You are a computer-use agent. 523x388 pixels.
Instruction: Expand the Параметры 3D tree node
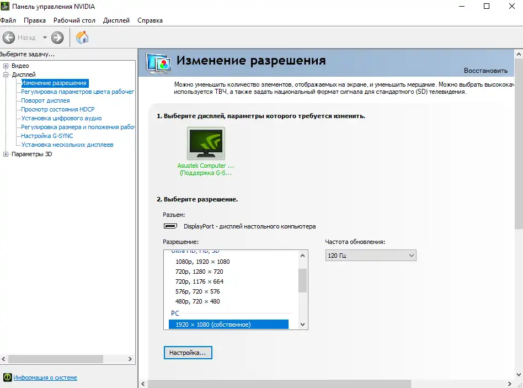coord(6,154)
